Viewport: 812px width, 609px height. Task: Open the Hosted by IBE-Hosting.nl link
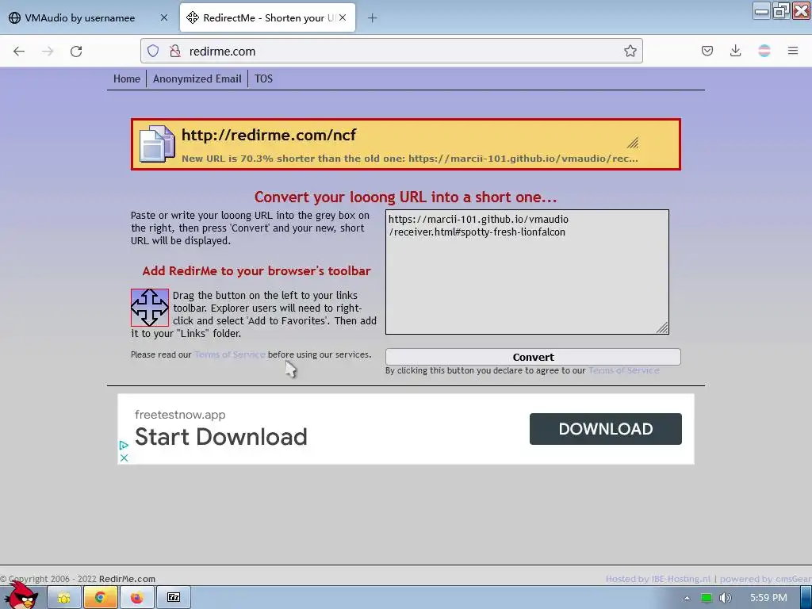tap(658, 579)
